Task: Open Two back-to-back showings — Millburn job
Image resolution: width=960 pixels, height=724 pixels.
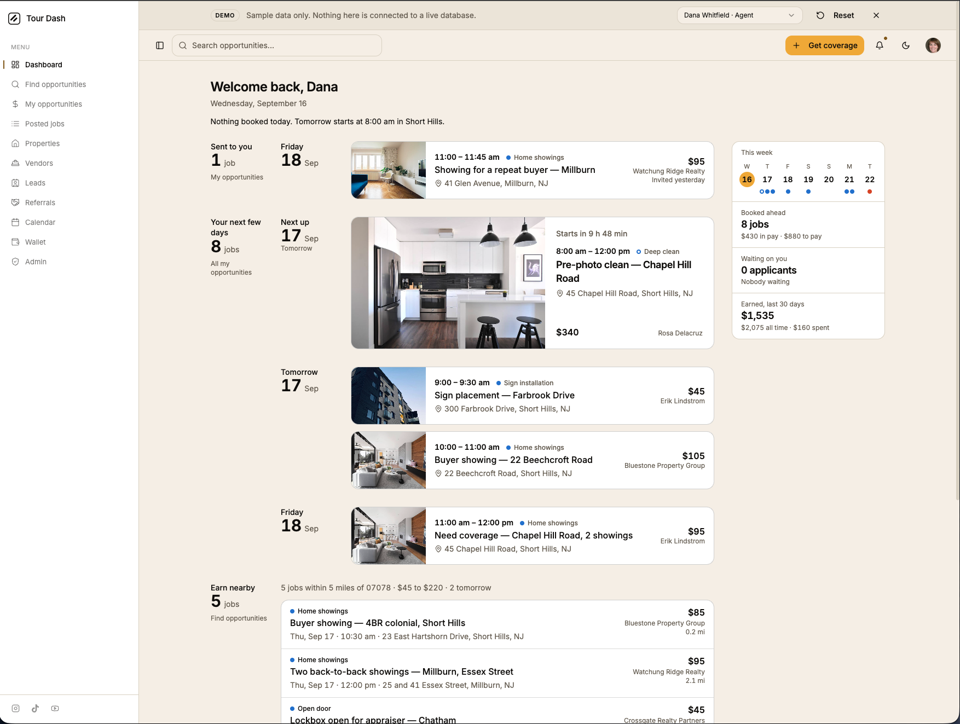Action: (x=498, y=673)
